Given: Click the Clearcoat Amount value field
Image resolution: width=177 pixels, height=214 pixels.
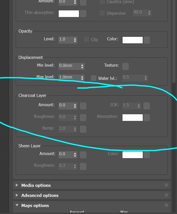Looking at the screenshot, I should click(x=66, y=106).
